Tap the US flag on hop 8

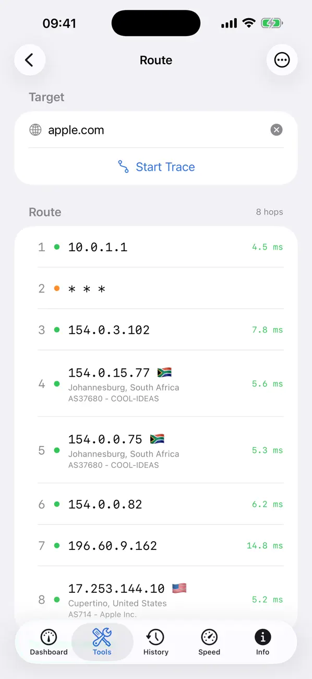[x=179, y=588]
